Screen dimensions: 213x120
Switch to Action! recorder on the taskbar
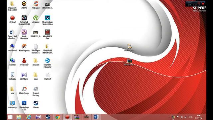[x=67, y=117]
